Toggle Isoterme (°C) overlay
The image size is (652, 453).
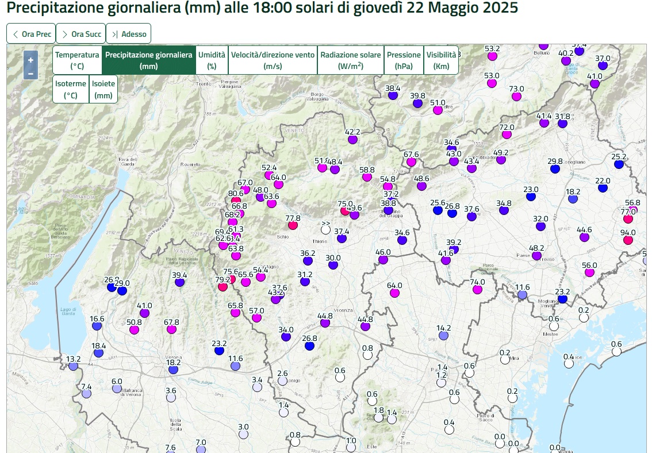pos(71,89)
